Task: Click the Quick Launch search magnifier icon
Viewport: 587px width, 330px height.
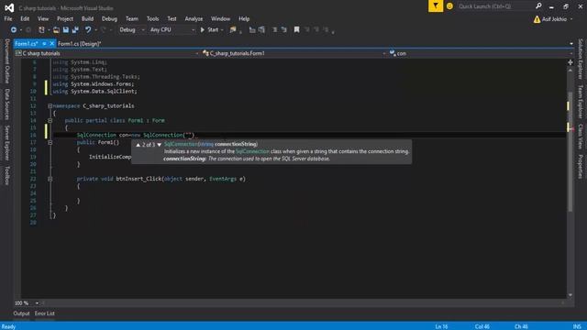Action: (538, 6)
